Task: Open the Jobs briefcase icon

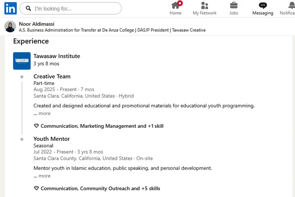Action: 234,5
